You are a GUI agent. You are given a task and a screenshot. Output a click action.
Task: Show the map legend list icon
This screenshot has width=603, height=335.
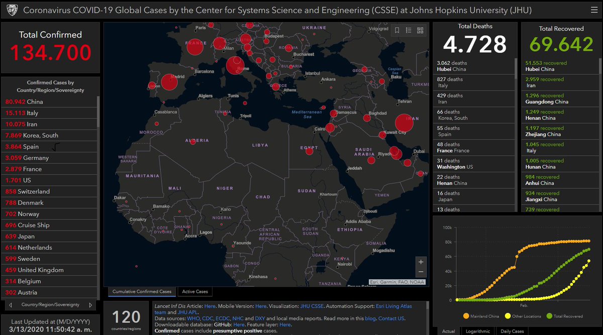tap(409, 30)
